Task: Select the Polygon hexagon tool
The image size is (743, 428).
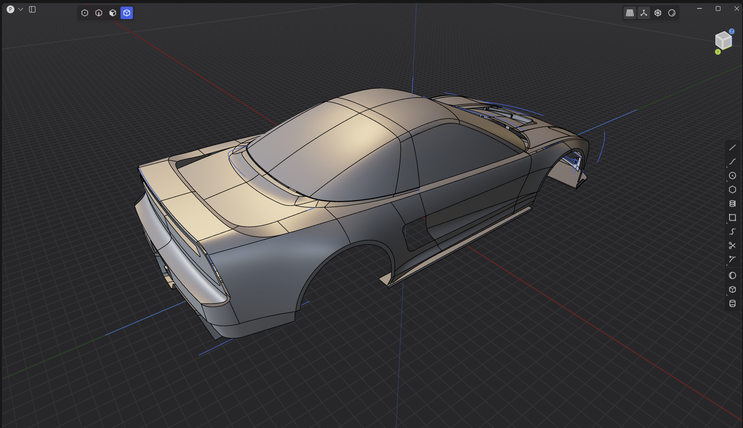Action: coord(733,190)
